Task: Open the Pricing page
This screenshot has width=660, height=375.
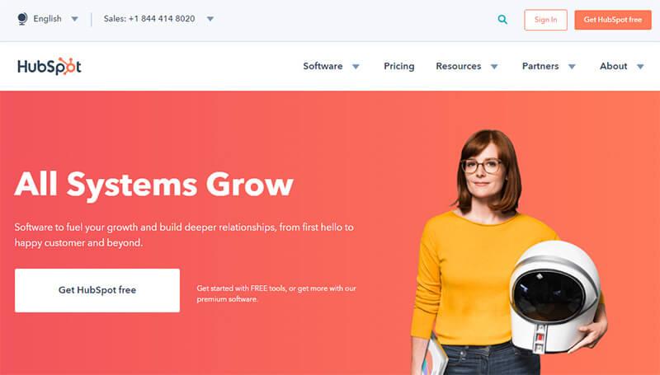Action: pos(399,67)
